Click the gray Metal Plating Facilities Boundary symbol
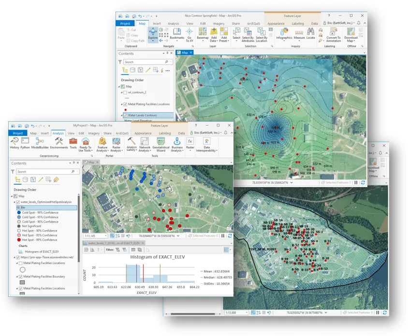Screen dimensions: 408x336 point(22,282)
